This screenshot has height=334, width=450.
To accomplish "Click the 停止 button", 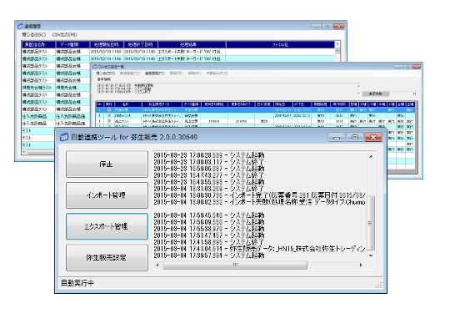I will click(x=107, y=164).
